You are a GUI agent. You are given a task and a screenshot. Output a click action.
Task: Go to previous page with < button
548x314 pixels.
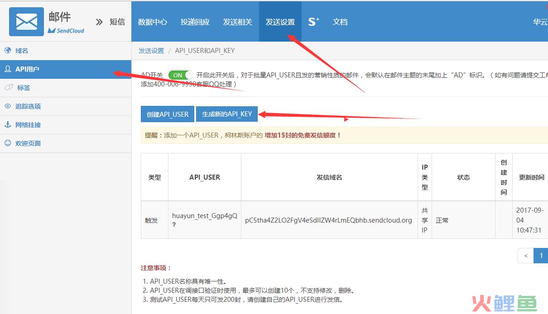point(526,256)
